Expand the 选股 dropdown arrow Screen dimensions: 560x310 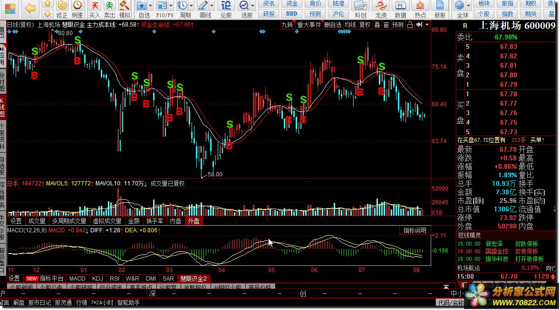coord(253,6)
